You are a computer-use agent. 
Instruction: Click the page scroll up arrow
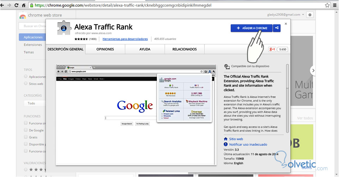click(x=337, y=12)
